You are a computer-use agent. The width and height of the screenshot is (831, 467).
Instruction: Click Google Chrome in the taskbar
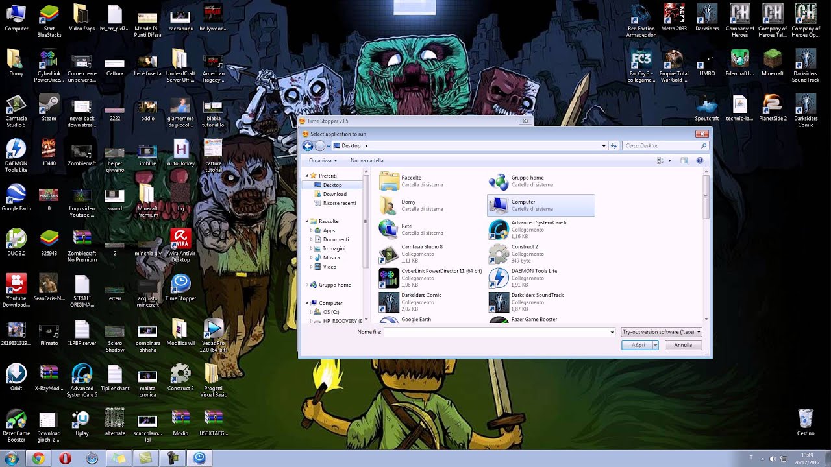click(38, 459)
